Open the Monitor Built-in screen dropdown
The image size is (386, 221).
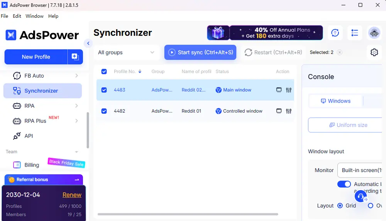pos(360,170)
